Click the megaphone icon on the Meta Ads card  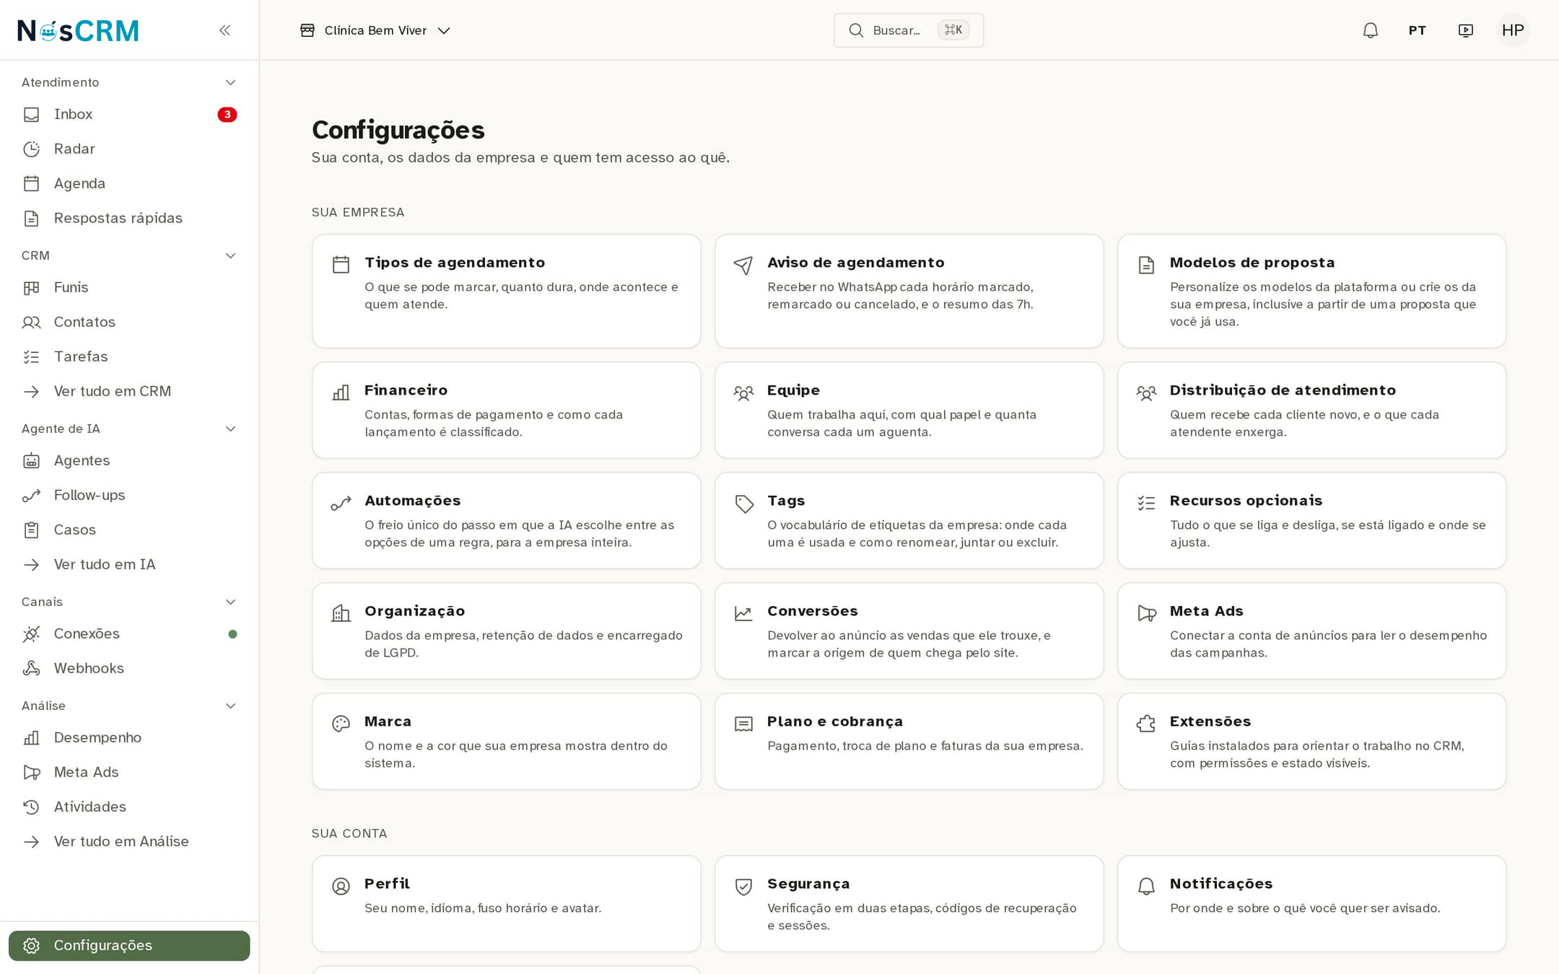[1146, 613]
